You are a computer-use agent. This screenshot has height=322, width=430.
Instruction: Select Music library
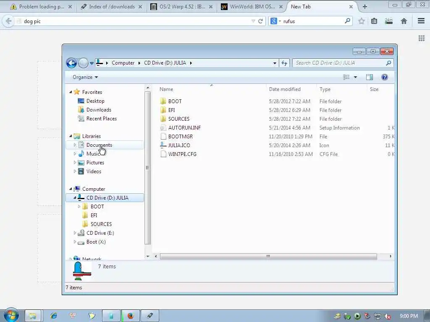[x=92, y=154]
